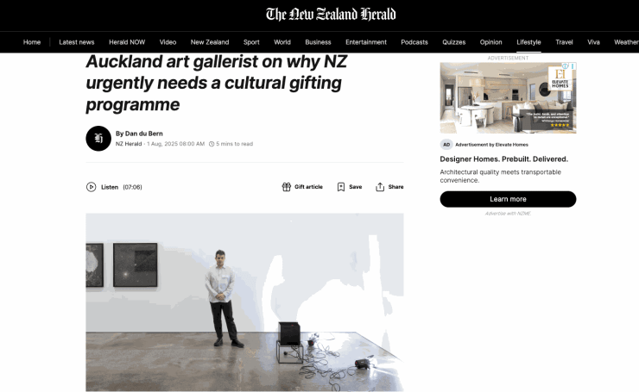Go to Herald NOW section
Viewport: 639px width, 392px height.
(x=127, y=42)
